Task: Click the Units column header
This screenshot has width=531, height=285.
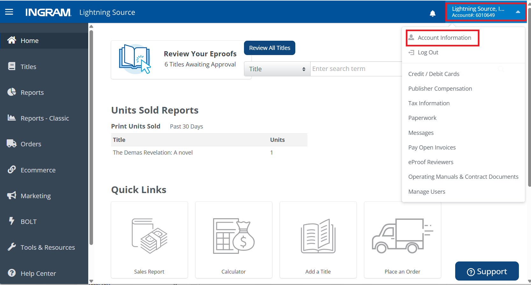Action: point(277,140)
